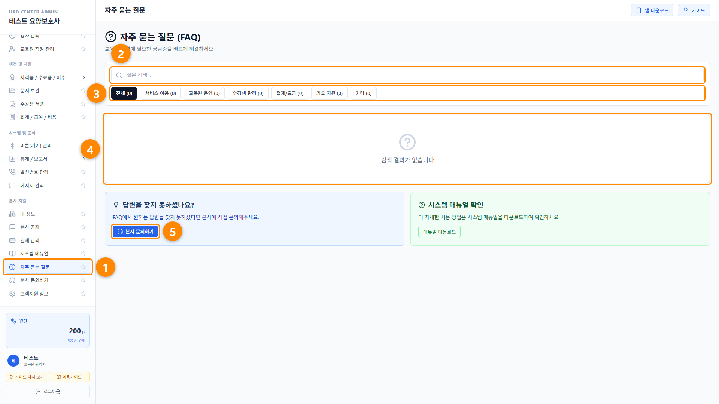Click the blue 본사 문의하기 button
719x404 pixels.
click(x=135, y=232)
